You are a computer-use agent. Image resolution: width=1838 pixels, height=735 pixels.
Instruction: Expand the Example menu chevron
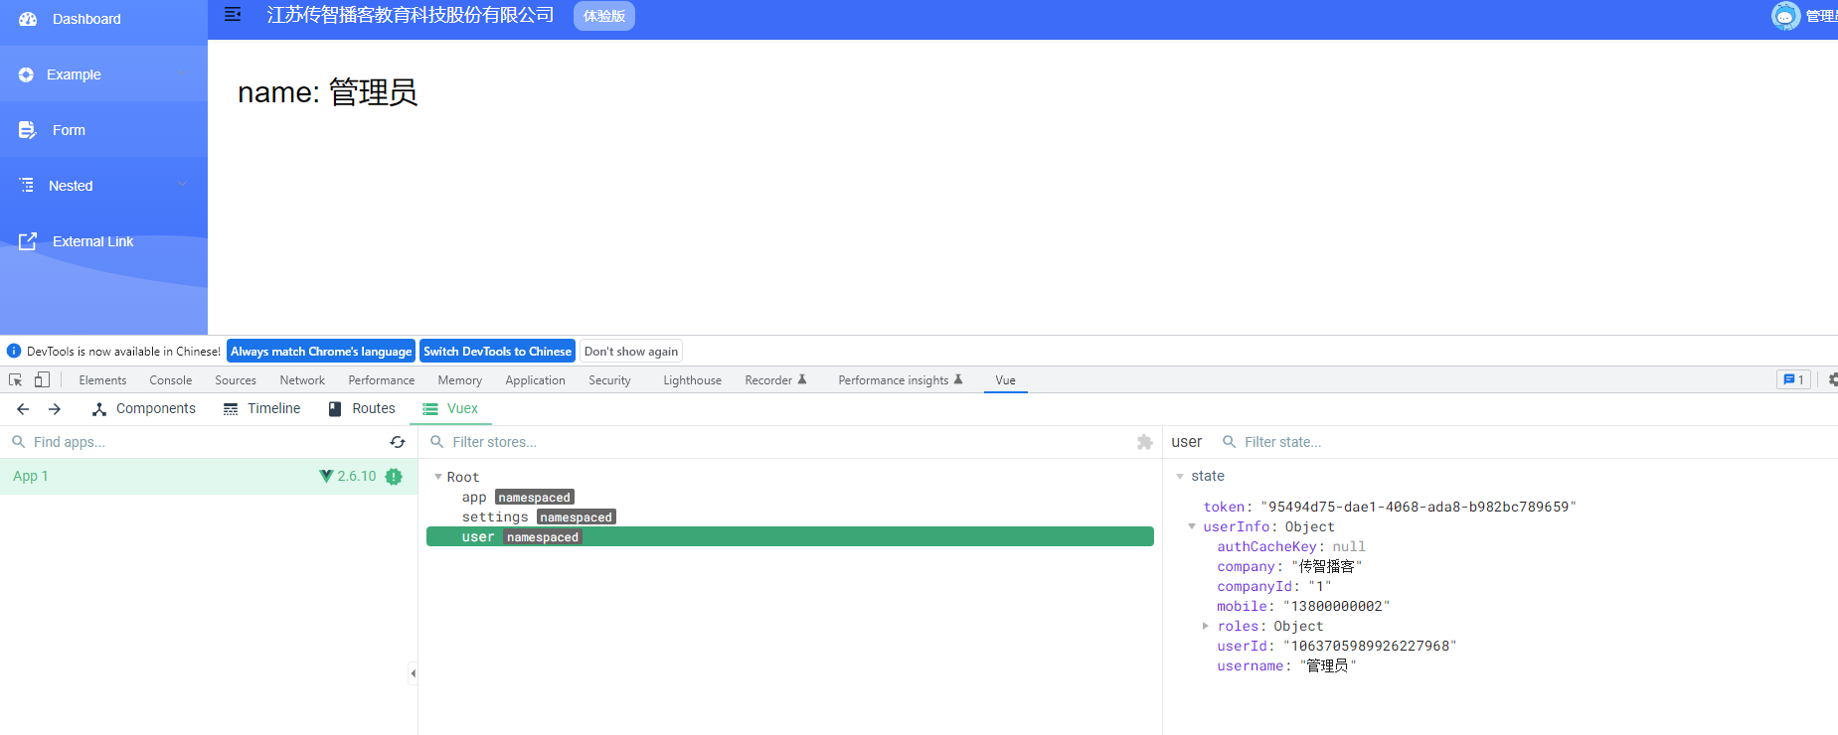pyautogui.click(x=182, y=73)
